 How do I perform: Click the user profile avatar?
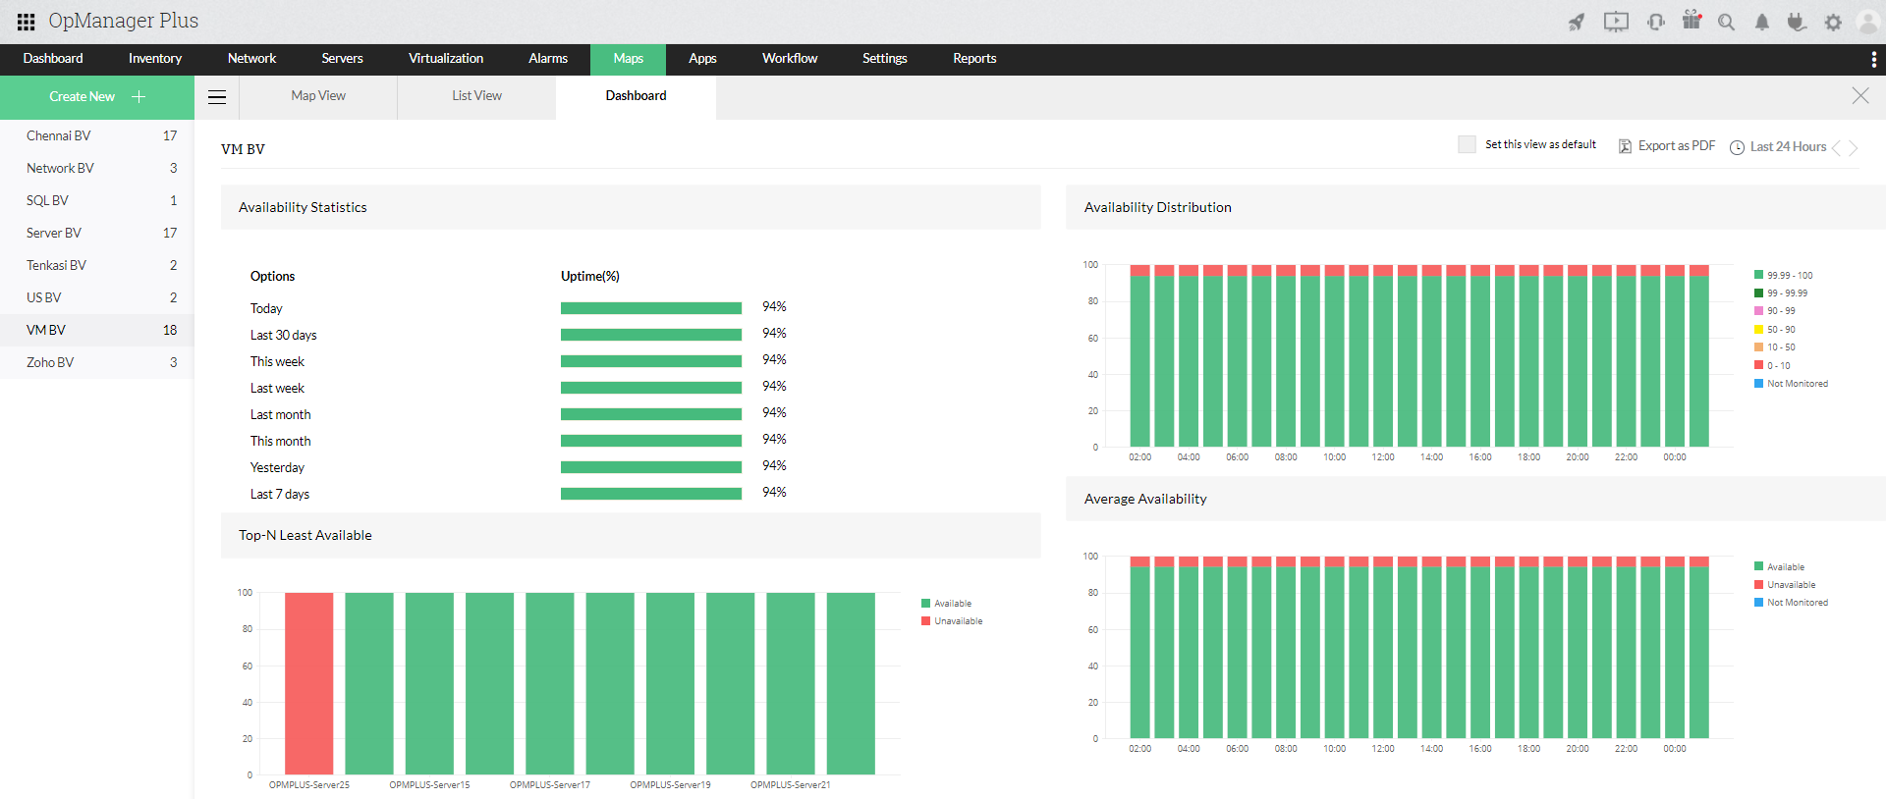(x=1868, y=22)
